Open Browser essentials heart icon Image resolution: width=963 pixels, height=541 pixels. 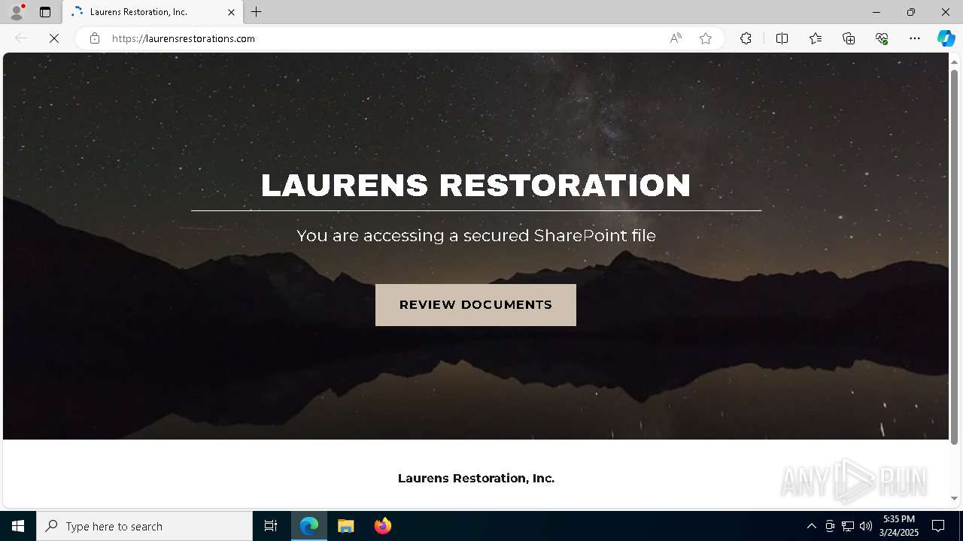point(882,38)
